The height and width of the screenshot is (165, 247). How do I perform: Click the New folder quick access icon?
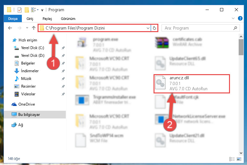pos(27,10)
